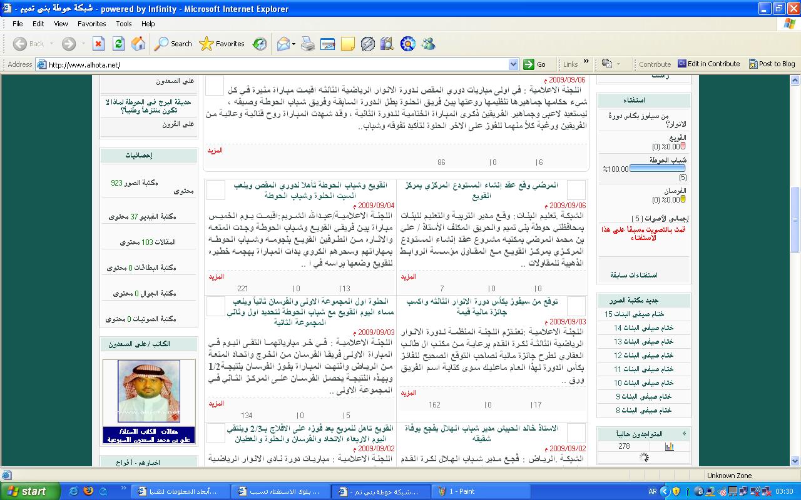Click the Stop loading toolbar icon
Screen dimensions: 801x500
coord(98,44)
